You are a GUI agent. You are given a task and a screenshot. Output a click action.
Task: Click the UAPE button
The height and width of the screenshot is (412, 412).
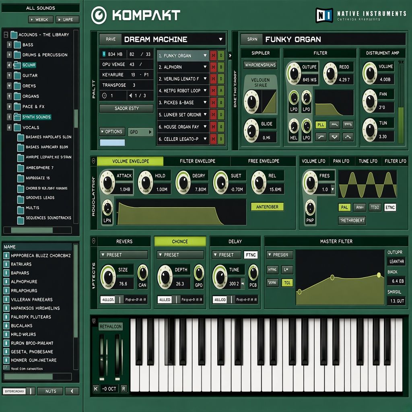click(x=67, y=19)
